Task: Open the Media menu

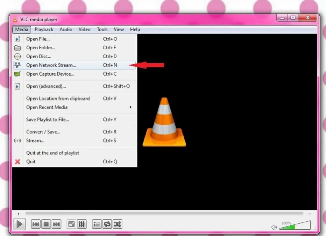Action: click(x=22, y=29)
